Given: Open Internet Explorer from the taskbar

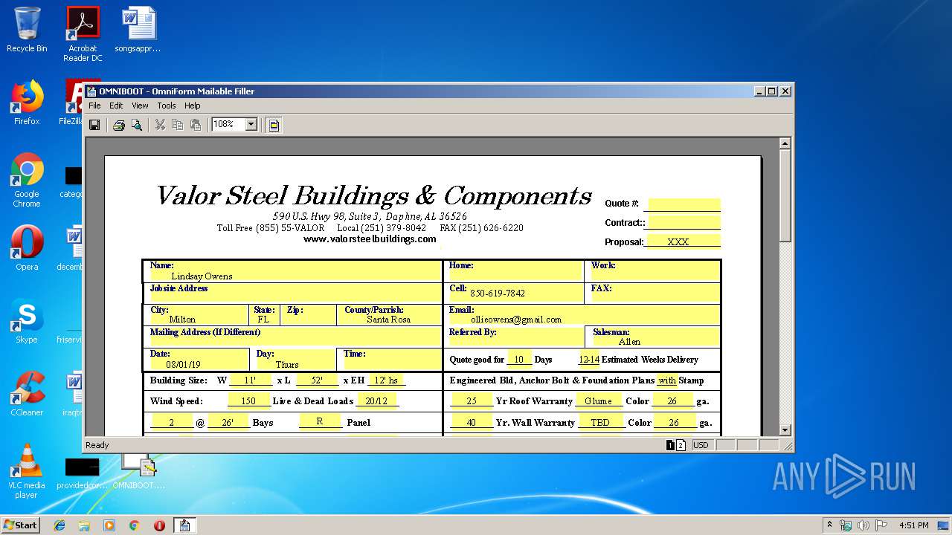Looking at the screenshot, I should pos(59,525).
